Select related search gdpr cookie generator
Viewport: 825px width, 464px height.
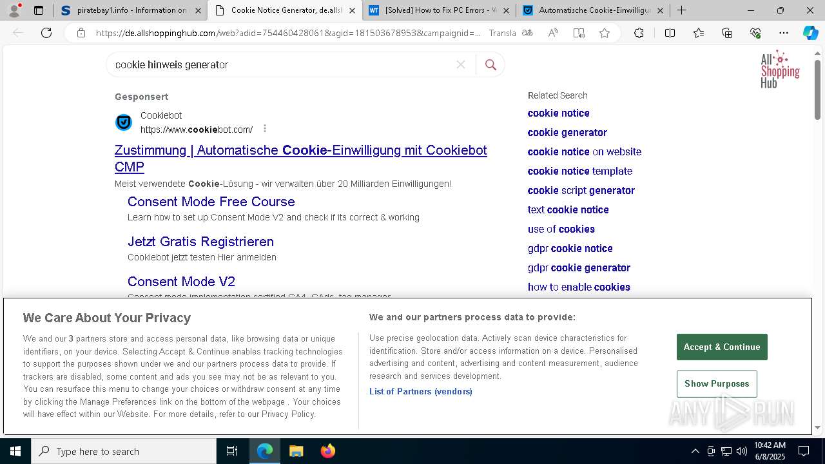point(579,267)
